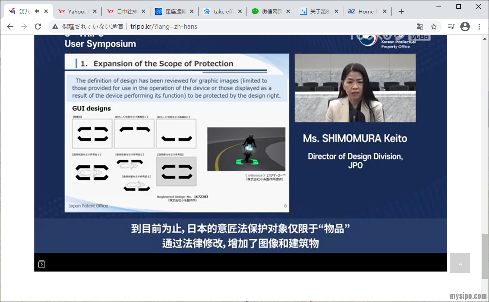
Task: Bookmark this page with star icon
Action: [x=433, y=27]
